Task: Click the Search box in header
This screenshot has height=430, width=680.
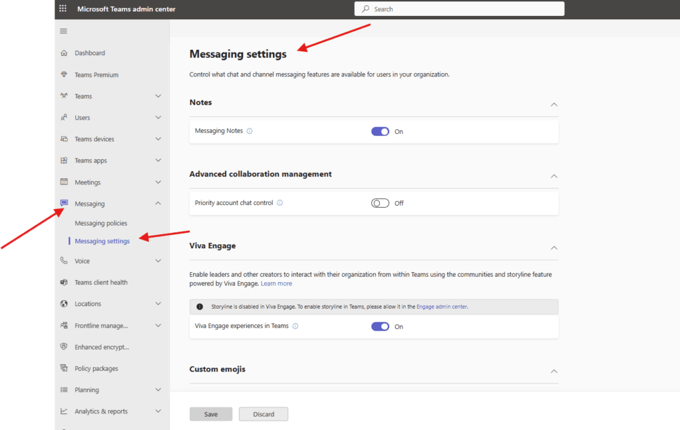Action: (x=460, y=9)
